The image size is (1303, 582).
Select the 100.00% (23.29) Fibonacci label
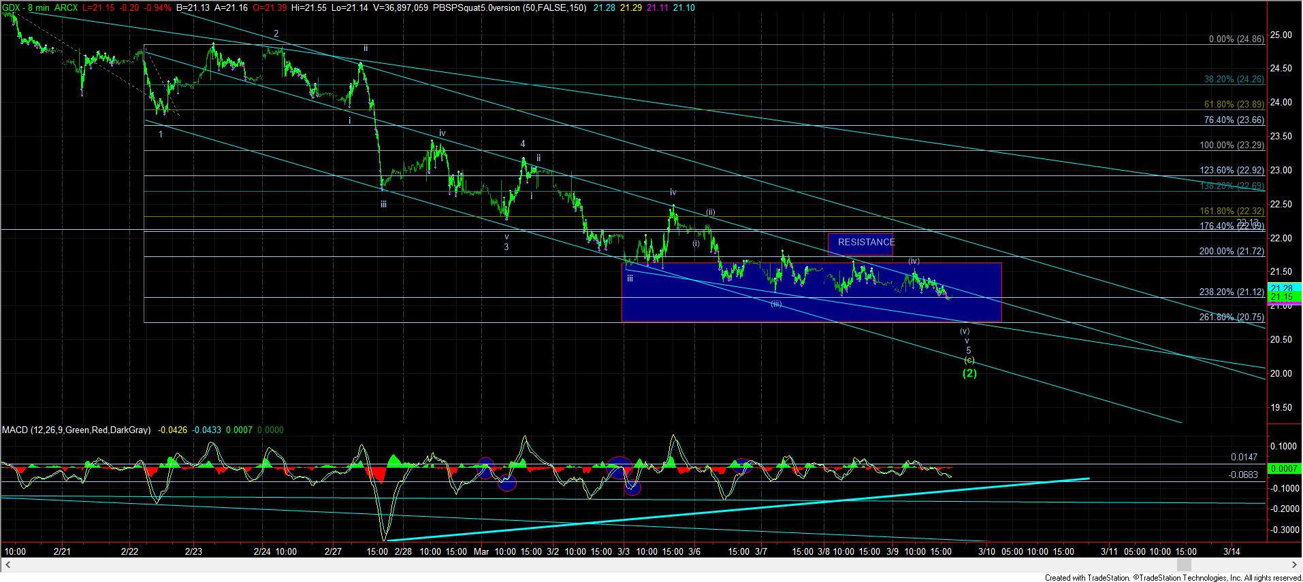pos(1232,145)
